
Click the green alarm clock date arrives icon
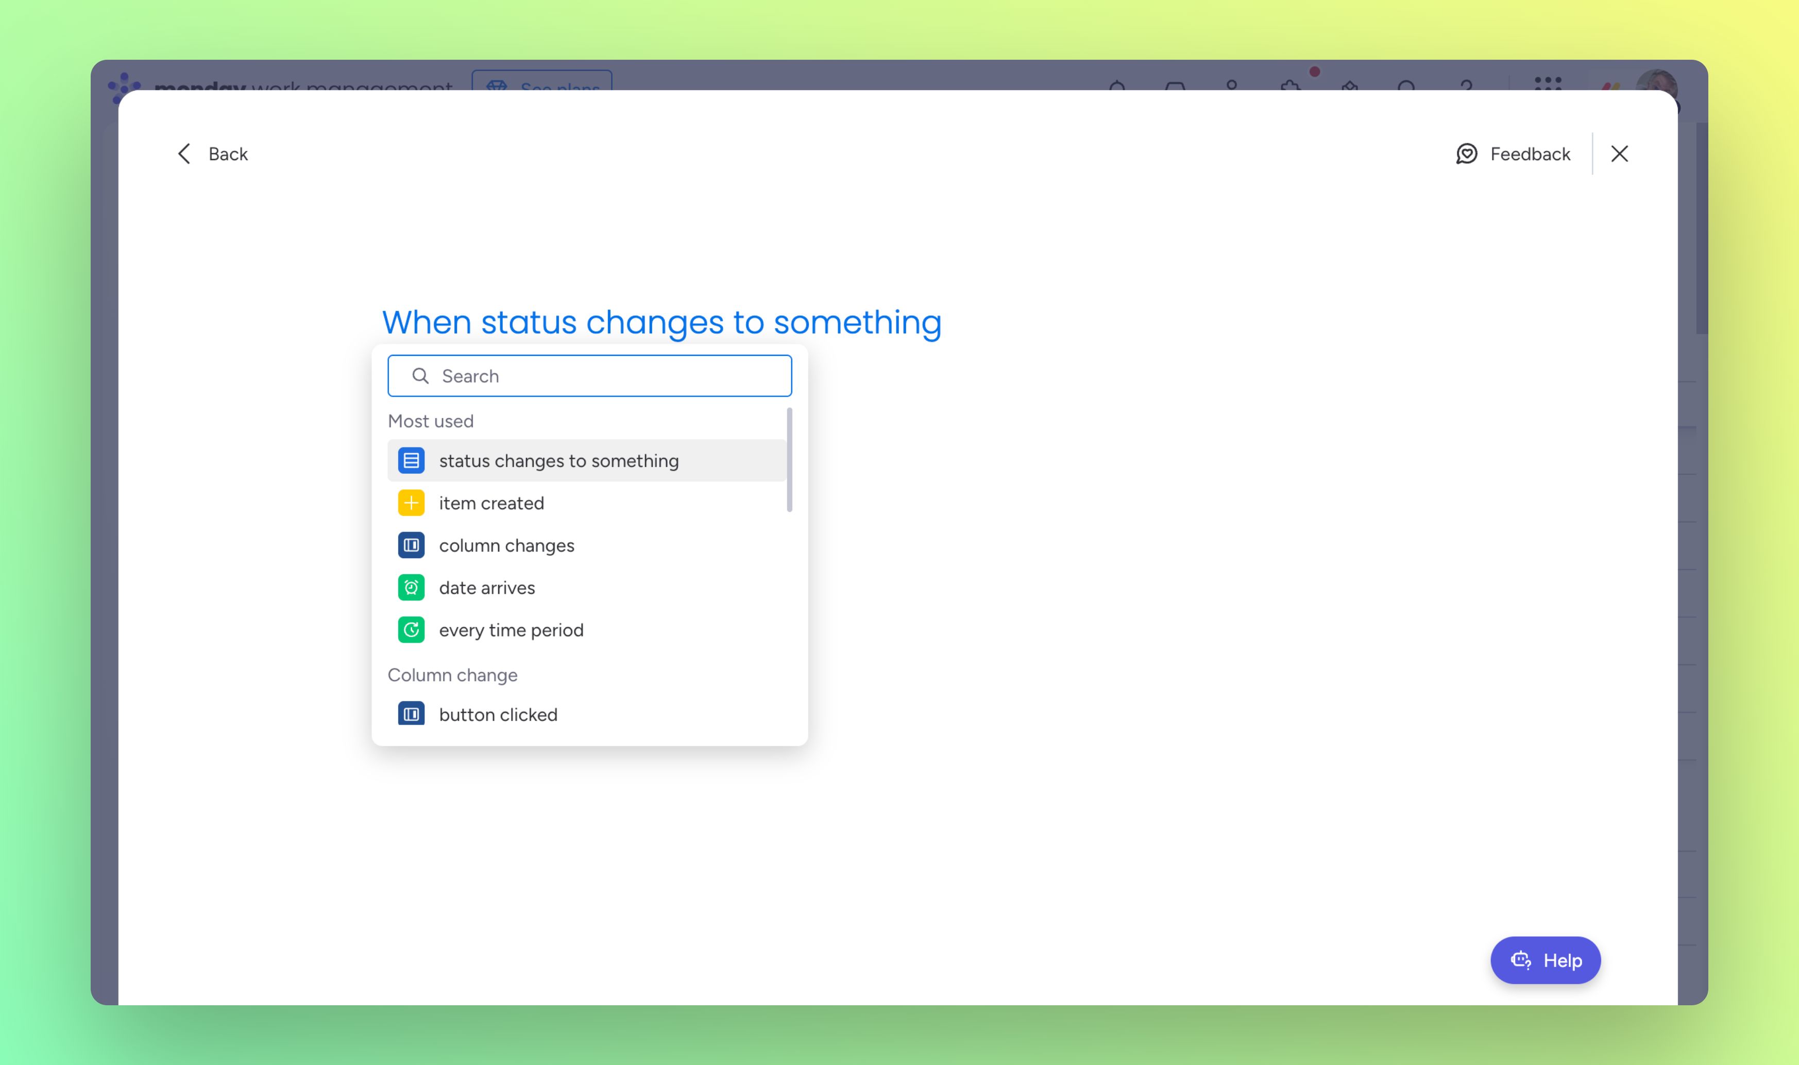point(411,588)
